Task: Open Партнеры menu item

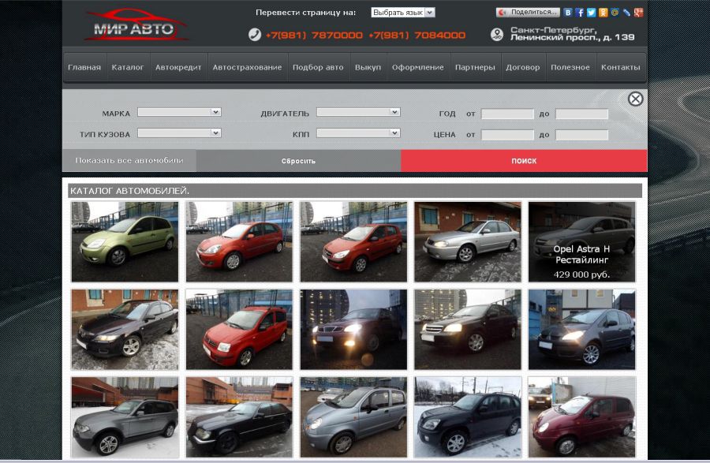Action: point(475,67)
